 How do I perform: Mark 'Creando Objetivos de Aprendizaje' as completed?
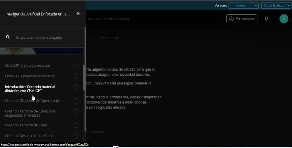pos(76,101)
